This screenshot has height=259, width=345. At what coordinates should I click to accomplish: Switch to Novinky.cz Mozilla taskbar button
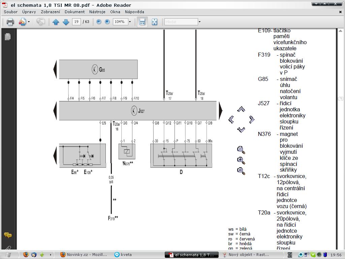[84, 255]
